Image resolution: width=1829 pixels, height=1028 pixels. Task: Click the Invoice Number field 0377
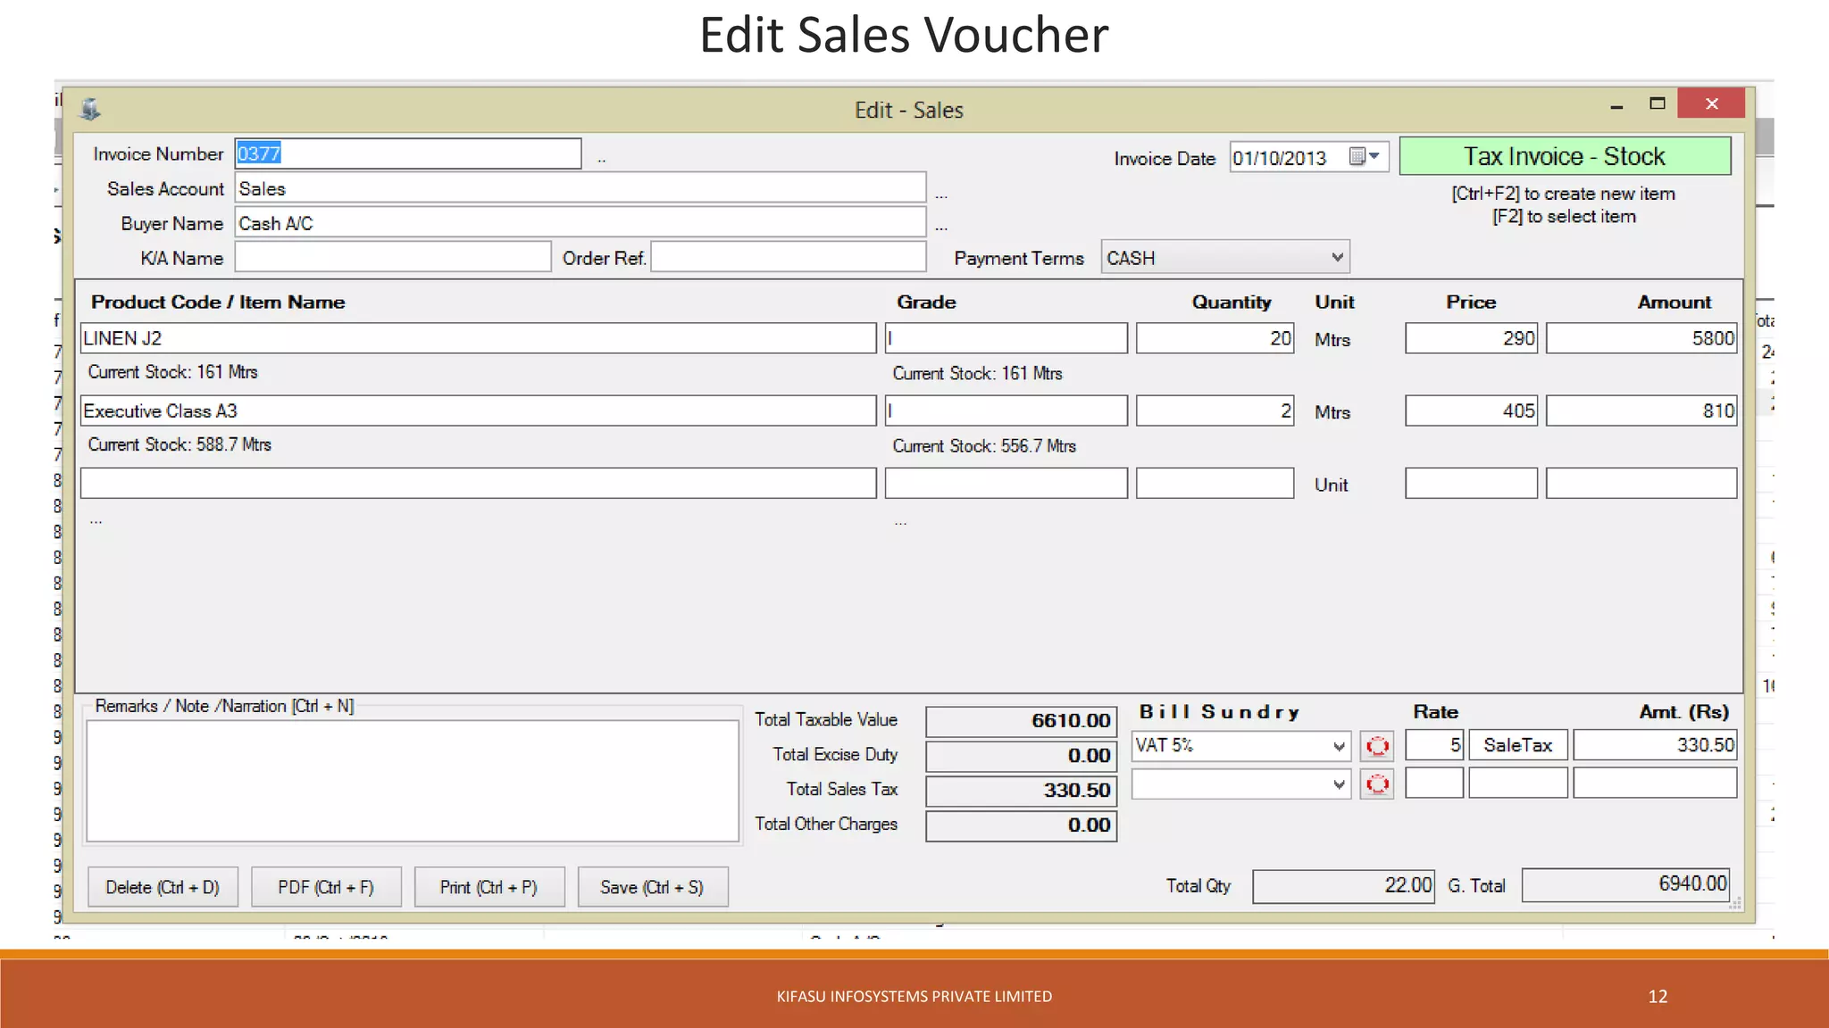(408, 153)
